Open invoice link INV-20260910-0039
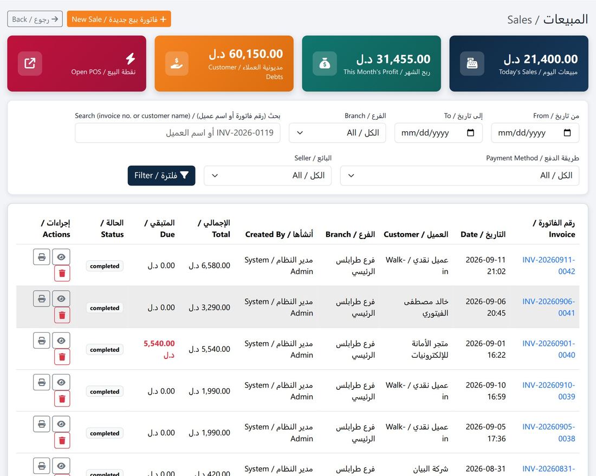 coord(548,391)
